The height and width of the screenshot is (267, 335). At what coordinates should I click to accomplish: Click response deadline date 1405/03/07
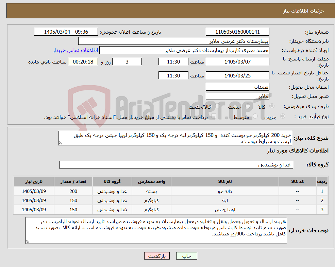click(x=237, y=62)
